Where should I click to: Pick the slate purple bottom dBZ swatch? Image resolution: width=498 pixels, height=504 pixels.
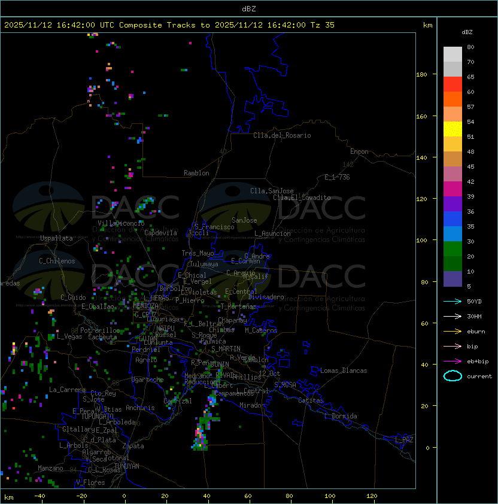pyautogui.click(x=453, y=279)
